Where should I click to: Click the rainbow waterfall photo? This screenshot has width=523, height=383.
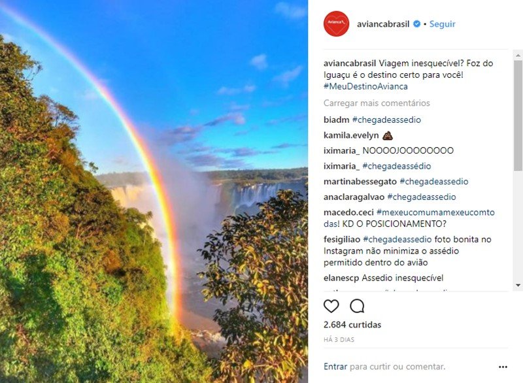154,191
